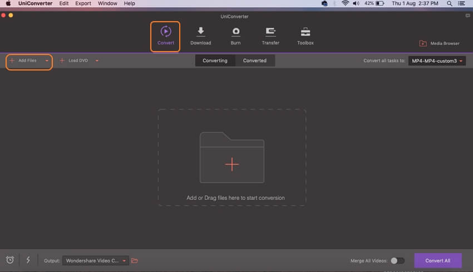Click the Add Files button
The image size is (473, 272).
23,61
